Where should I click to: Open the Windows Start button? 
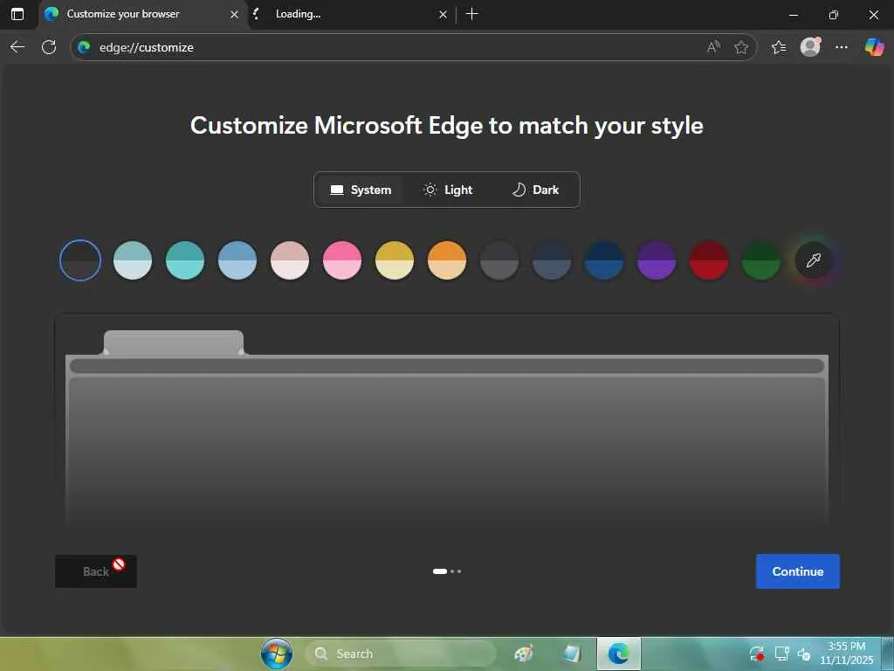click(x=277, y=654)
